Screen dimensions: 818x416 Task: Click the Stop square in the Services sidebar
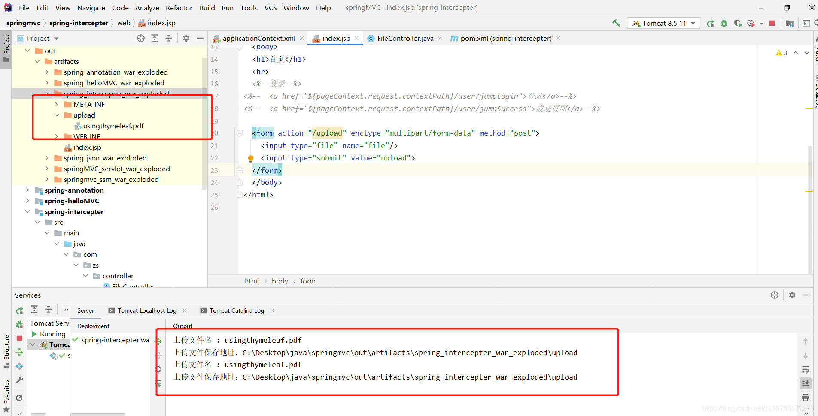pyautogui.click(x=19, y=338)
